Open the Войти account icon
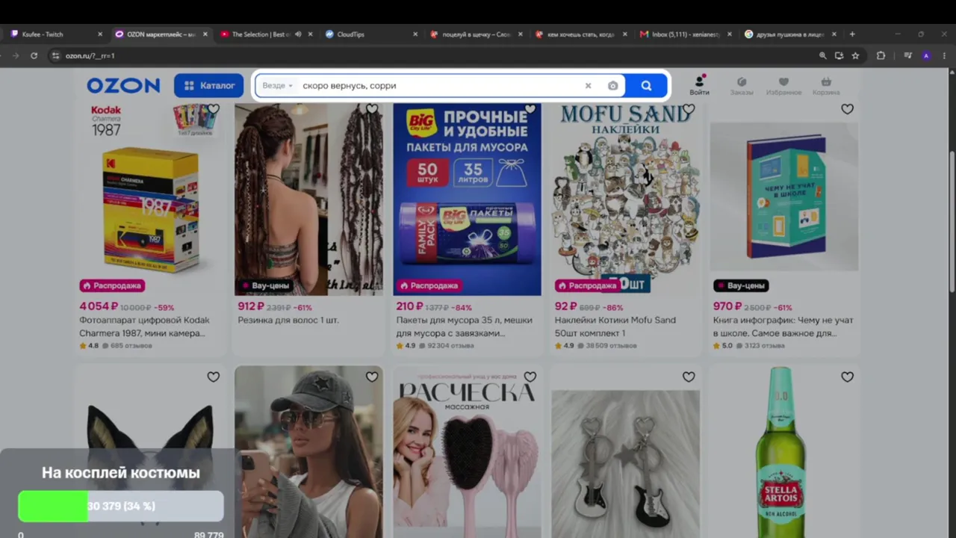The width and height of the screenshot is (956, 538). click(700, 85)
